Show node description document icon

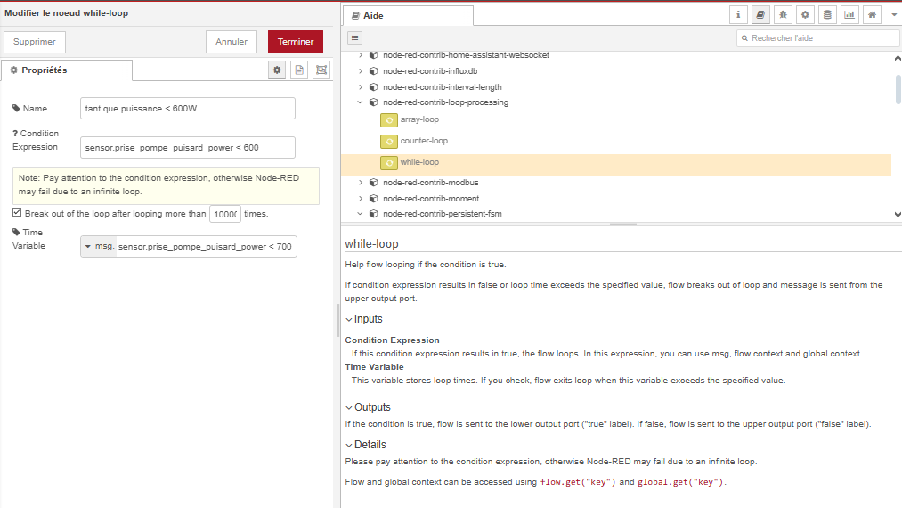click(299, 70)
